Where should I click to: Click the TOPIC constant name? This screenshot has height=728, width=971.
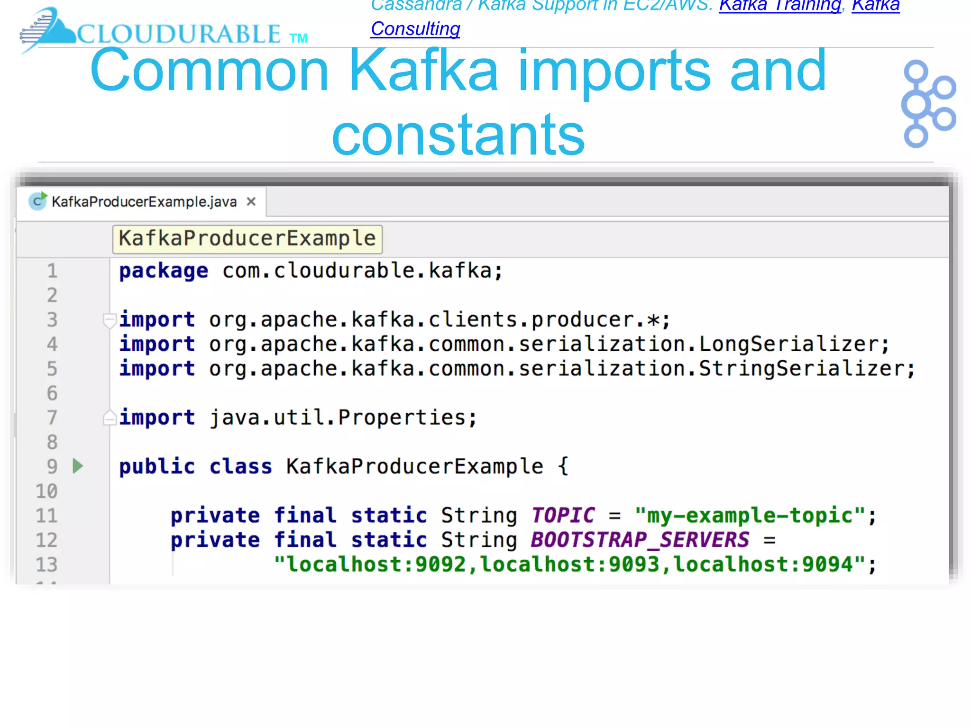563,515
